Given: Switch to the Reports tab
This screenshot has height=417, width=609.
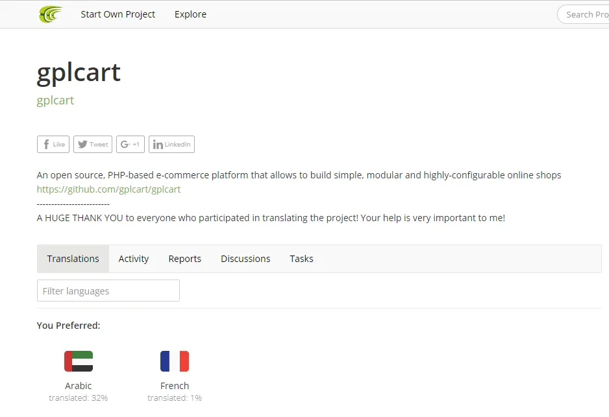Looking at the screenshot, I should point(185,259).
